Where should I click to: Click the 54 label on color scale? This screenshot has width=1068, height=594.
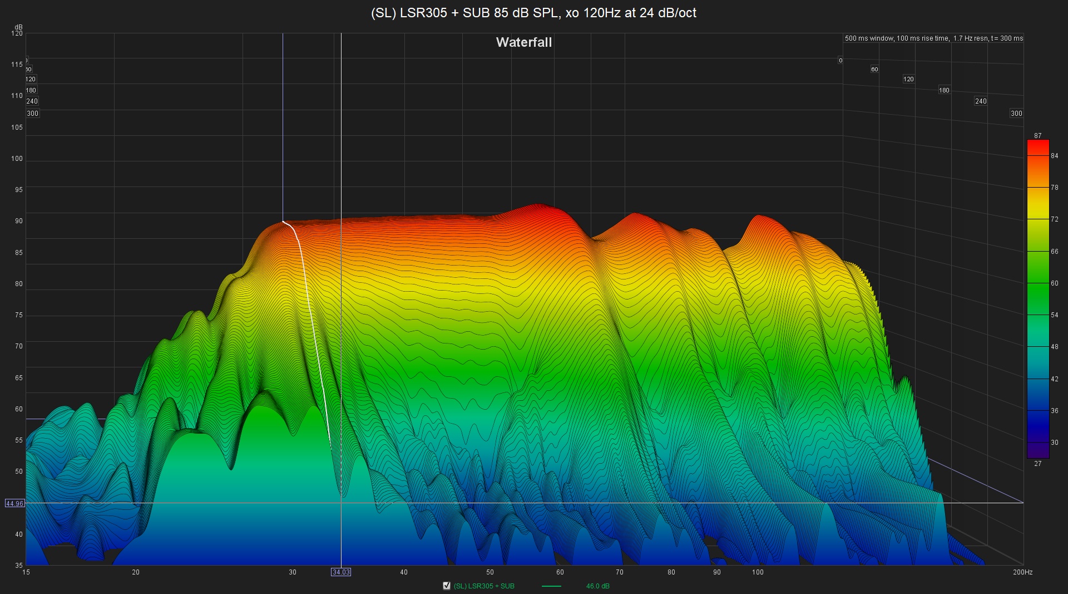pos(1055,315)
